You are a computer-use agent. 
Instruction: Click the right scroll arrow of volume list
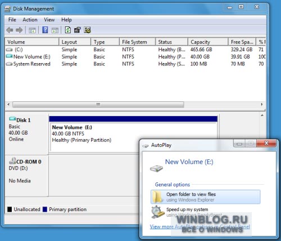(262, 104)
